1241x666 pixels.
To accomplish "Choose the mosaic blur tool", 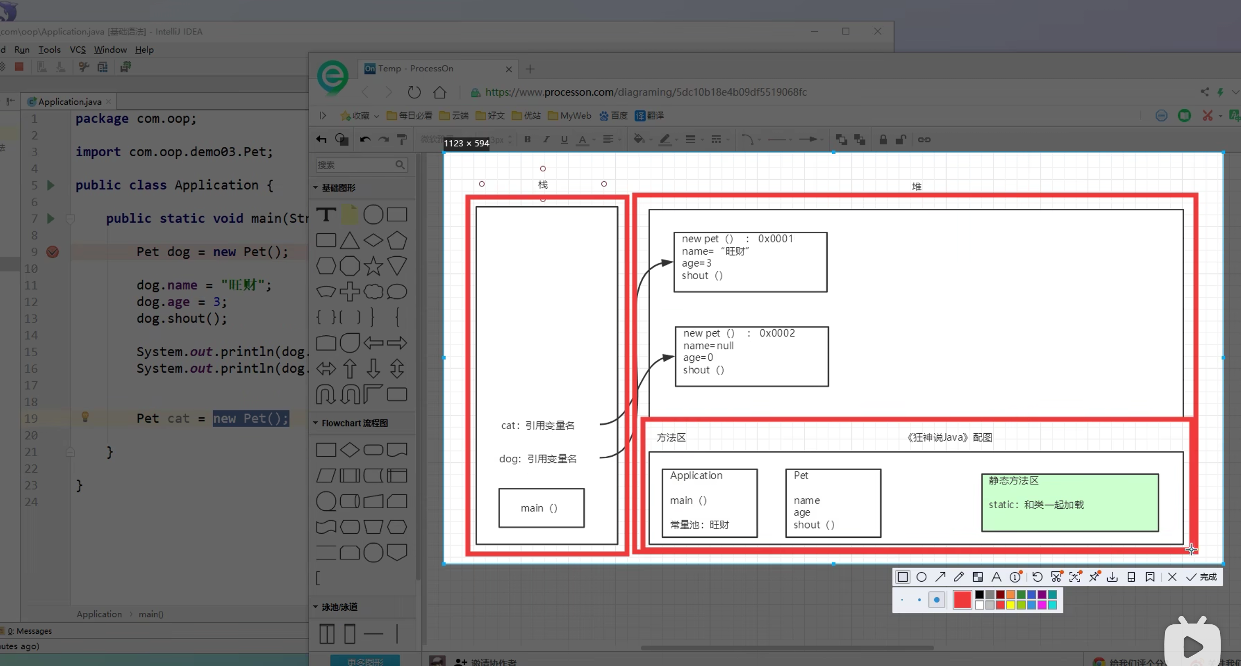I will [x=977, y=577].
